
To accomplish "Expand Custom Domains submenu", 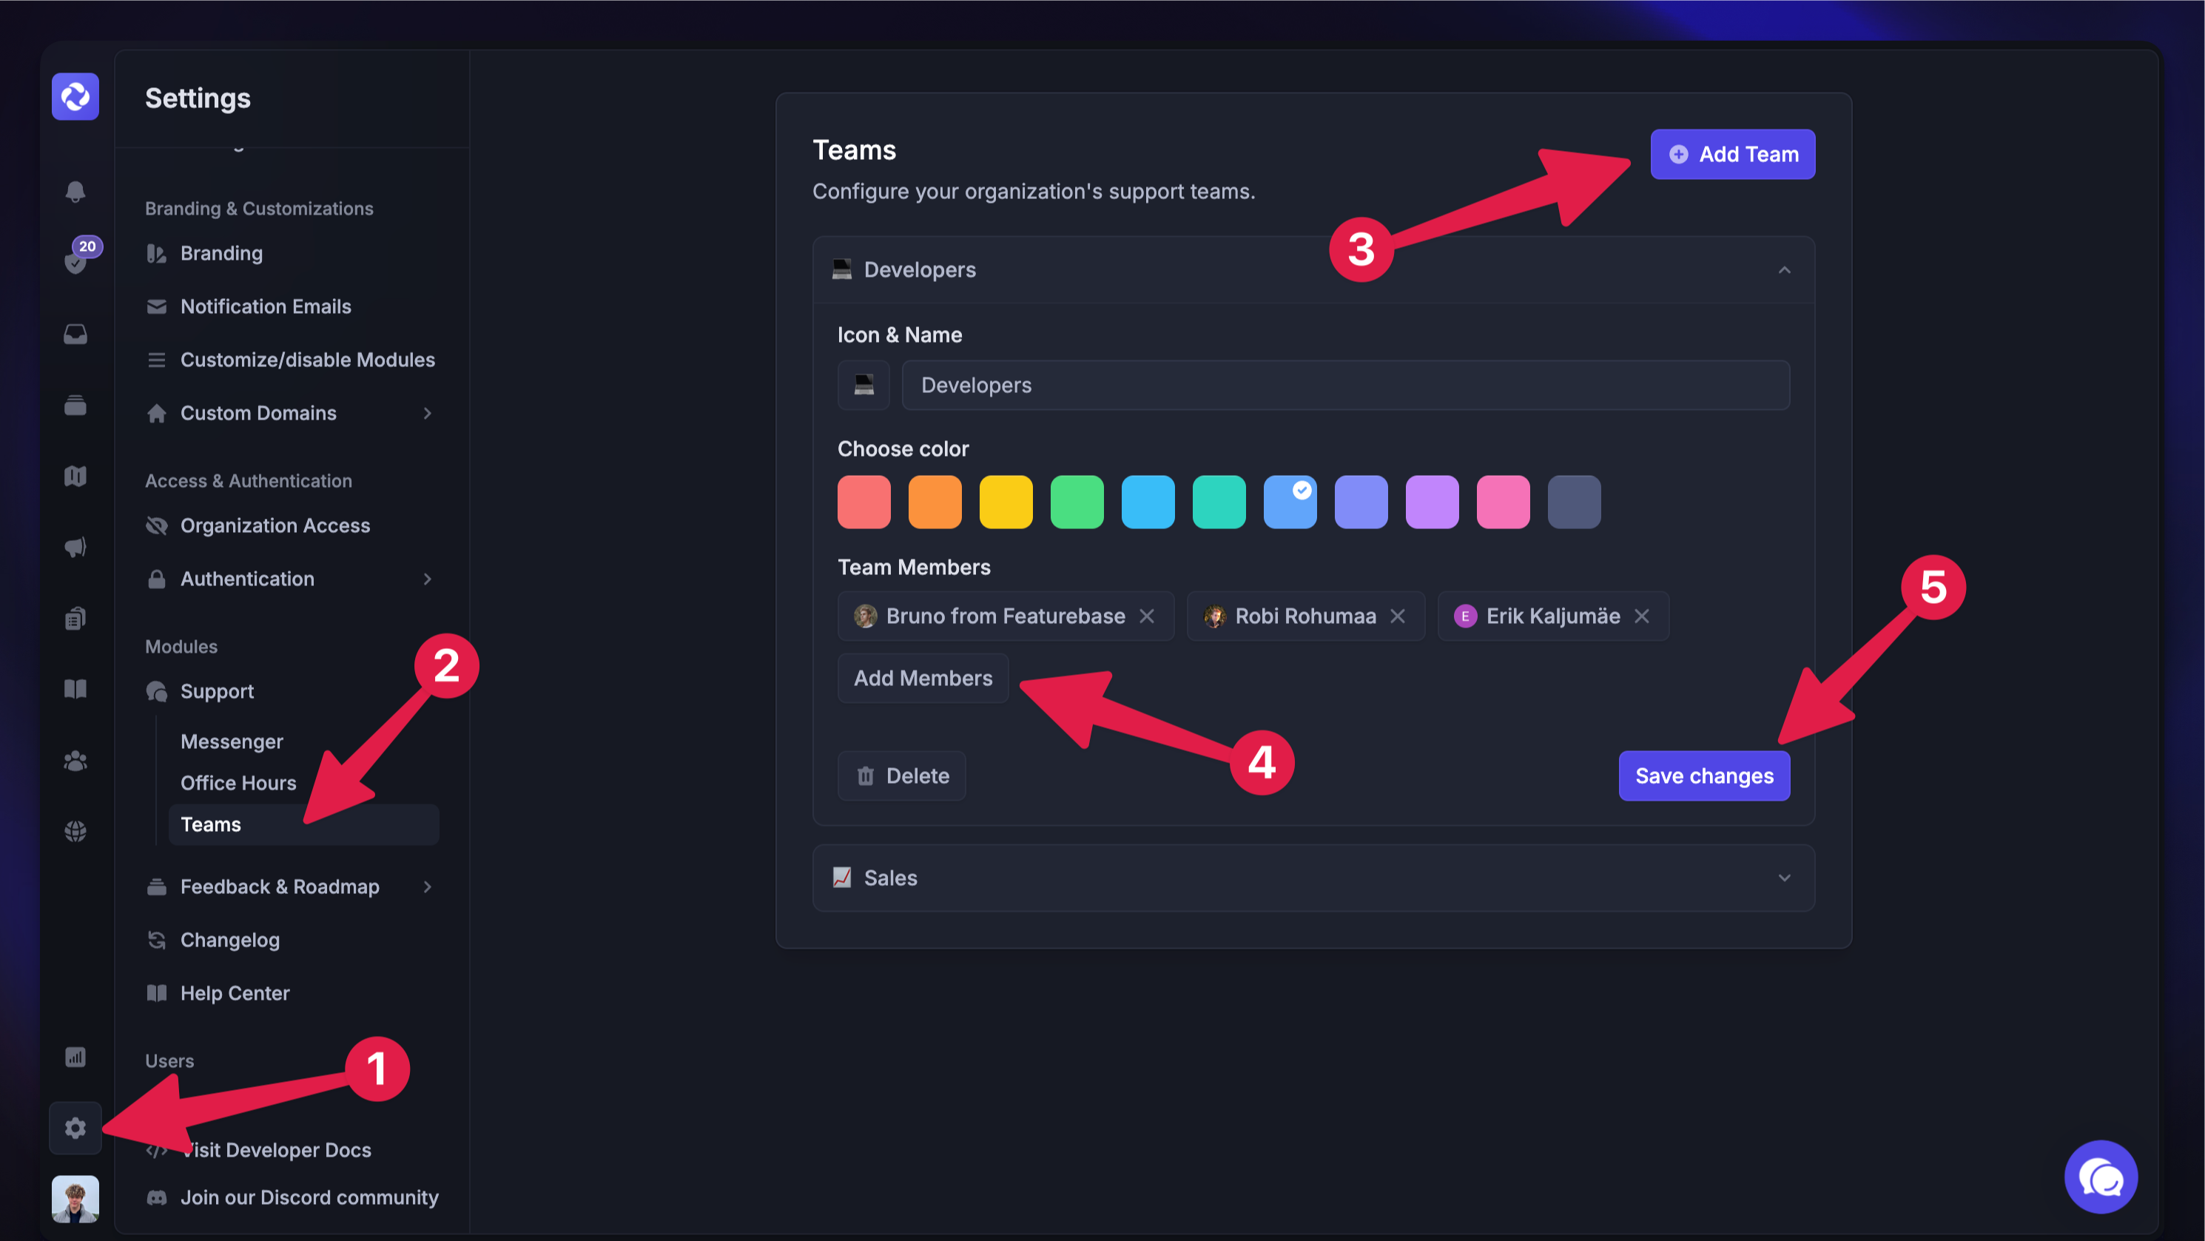I will [427, 414].
